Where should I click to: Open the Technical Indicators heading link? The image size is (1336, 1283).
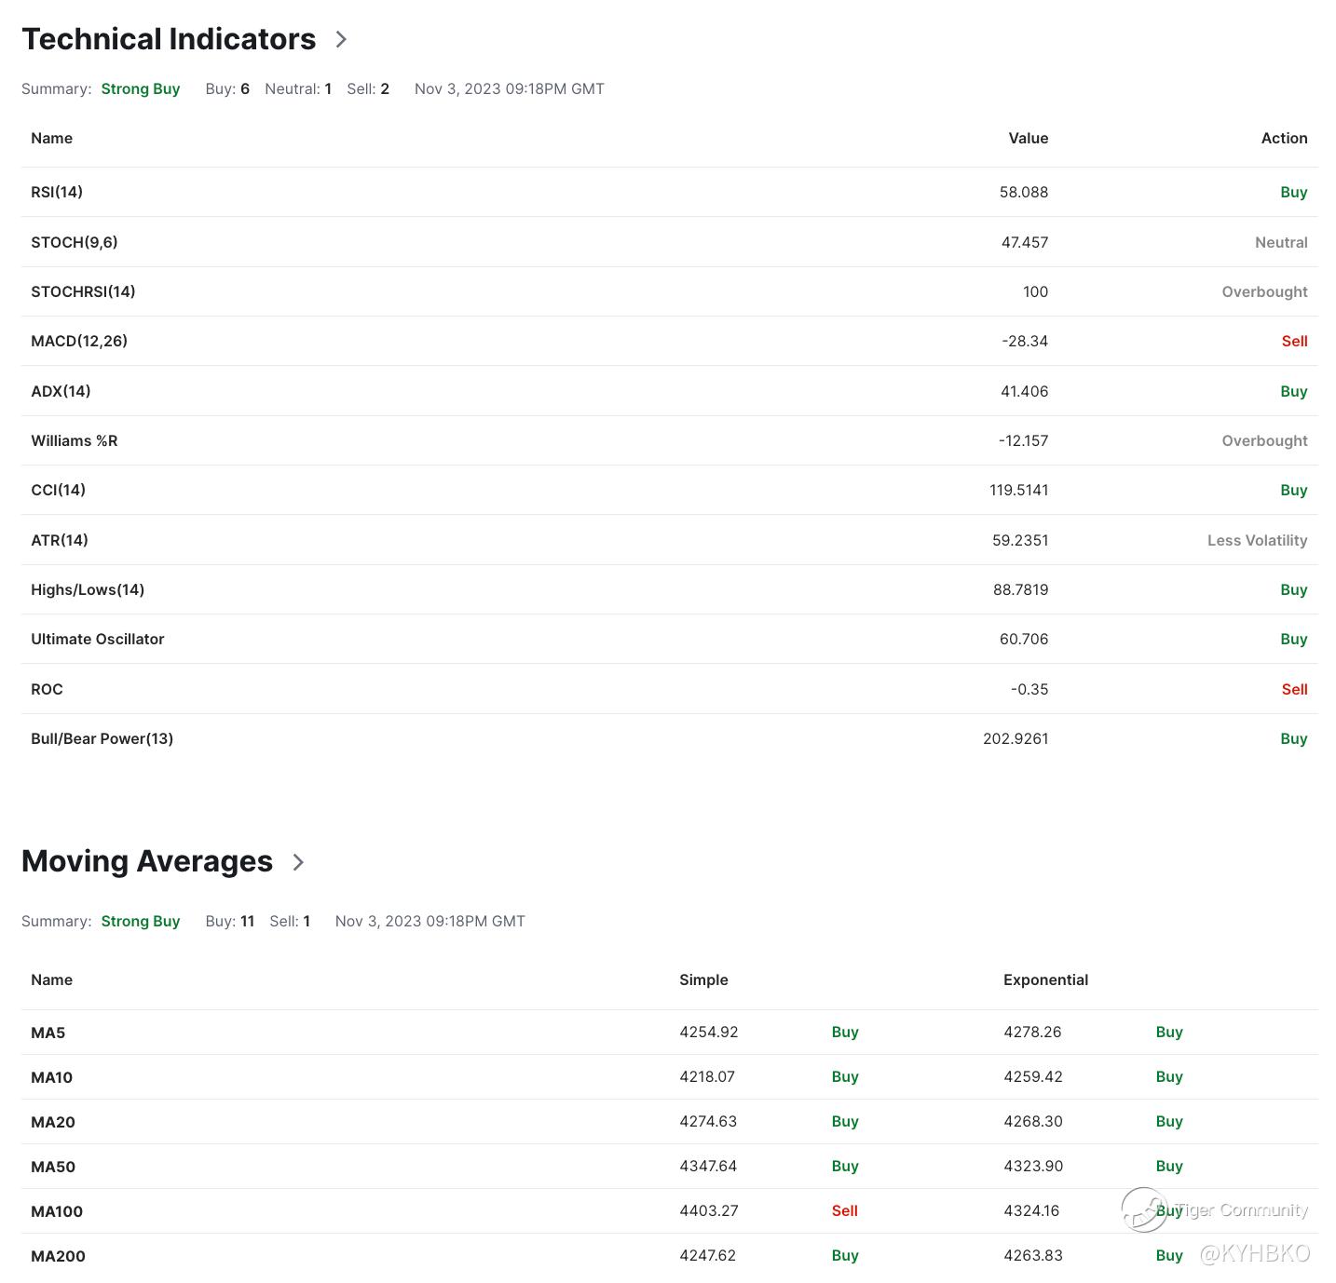(169, 39)
